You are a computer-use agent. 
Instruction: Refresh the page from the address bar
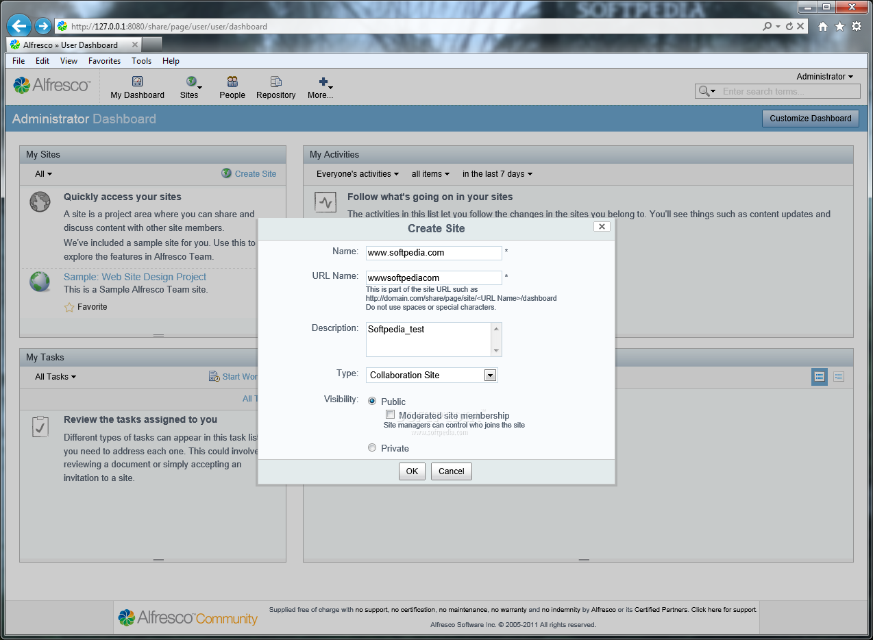tap(789, 27)
